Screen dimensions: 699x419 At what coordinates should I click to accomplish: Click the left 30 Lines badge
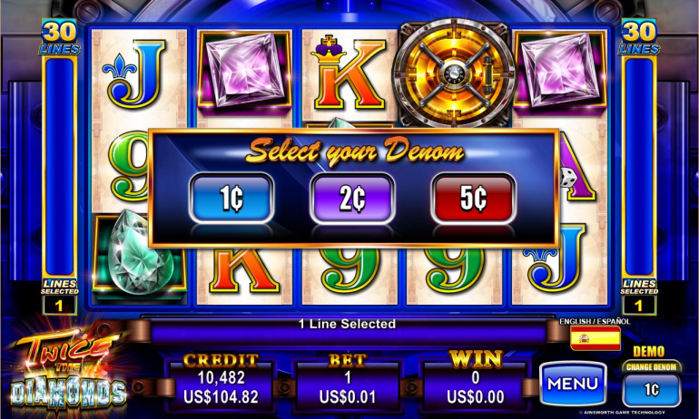pyautogui.click(x=59, y=37)
